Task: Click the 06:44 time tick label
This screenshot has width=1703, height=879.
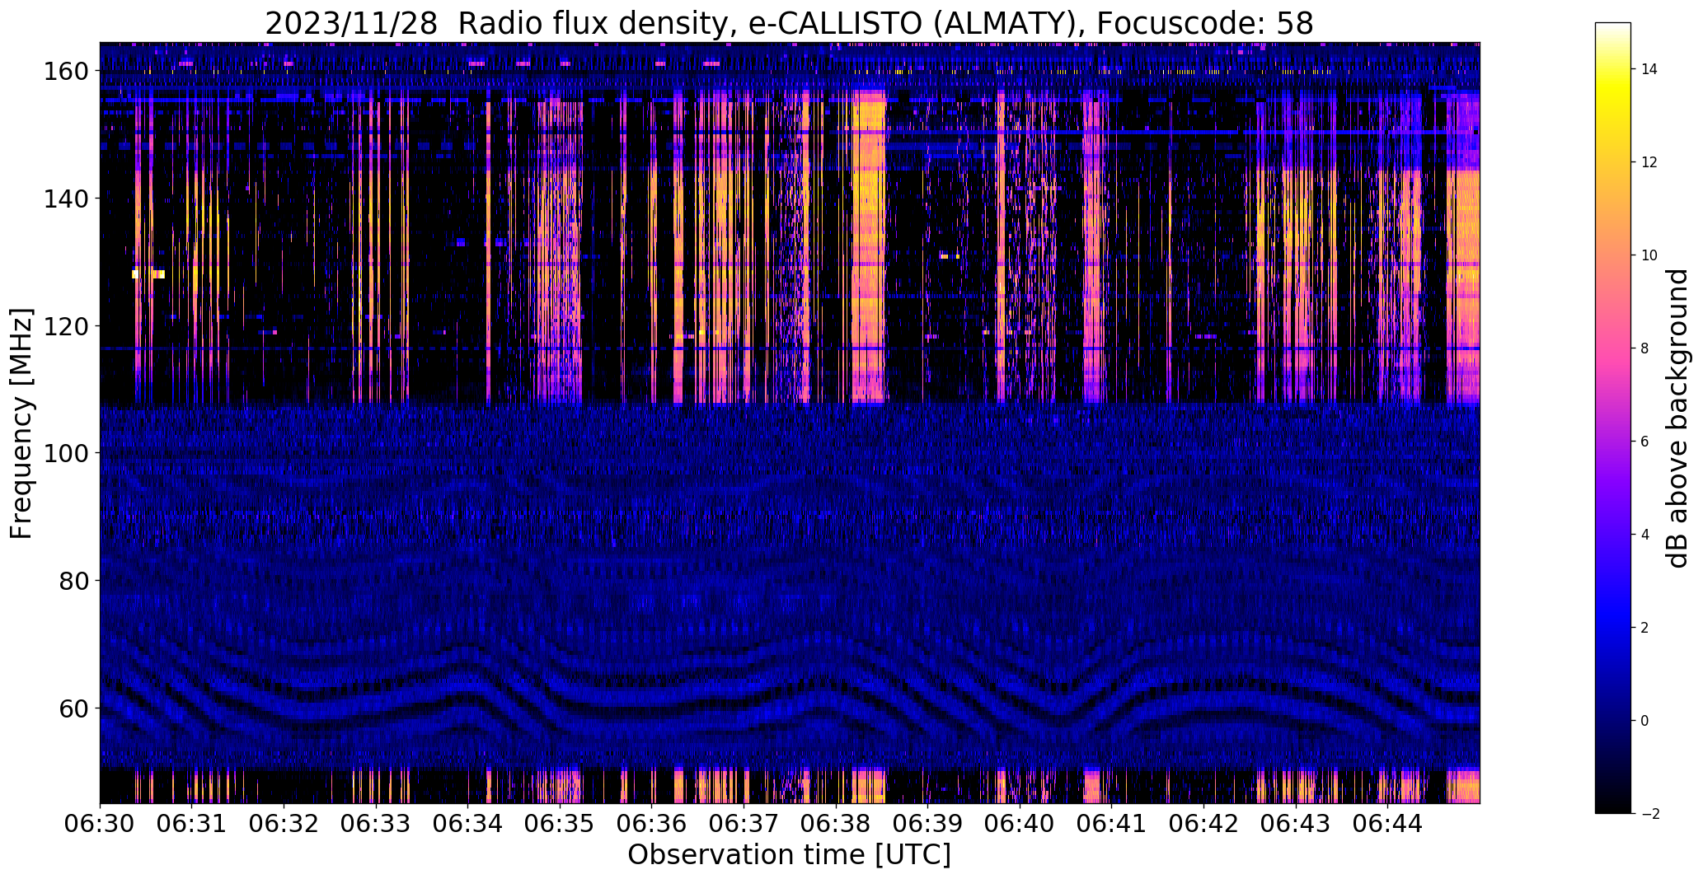Action: click(x=1388, y=823)
